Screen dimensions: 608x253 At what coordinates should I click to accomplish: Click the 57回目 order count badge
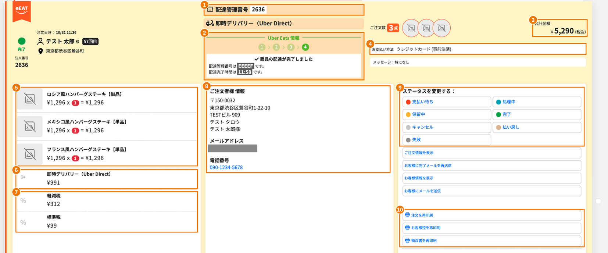point(90,42)
